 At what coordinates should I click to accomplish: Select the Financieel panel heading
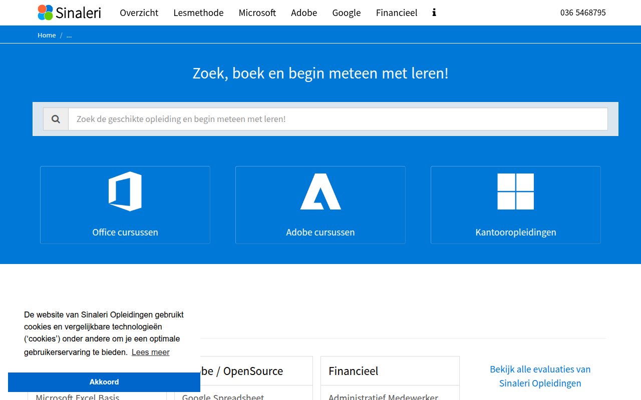click(354, 371)
